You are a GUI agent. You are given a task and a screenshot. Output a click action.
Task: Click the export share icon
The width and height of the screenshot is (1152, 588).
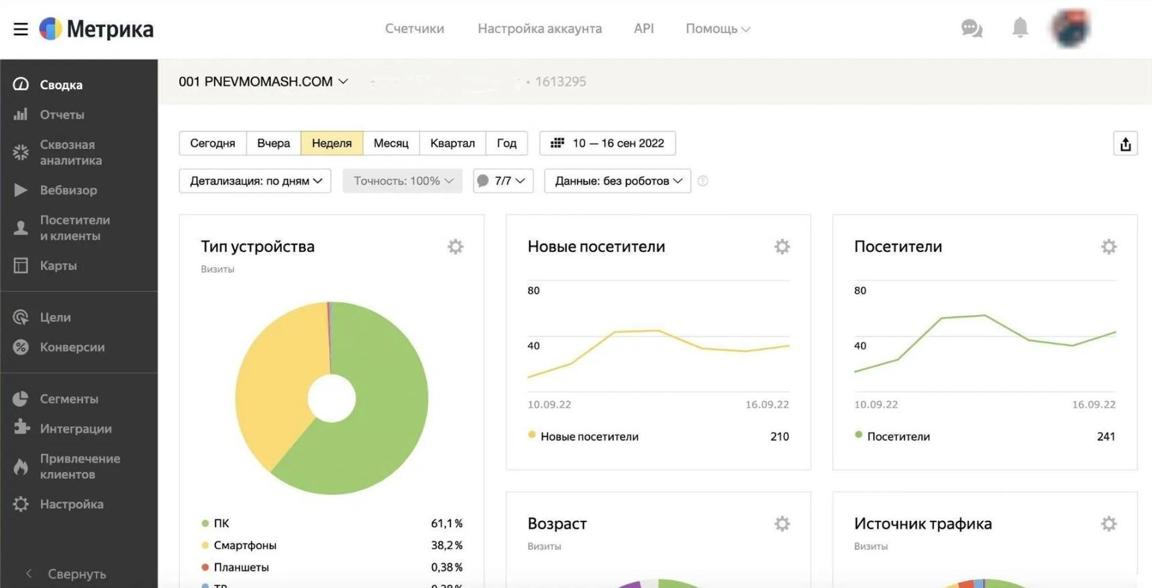pos(1125,143)
